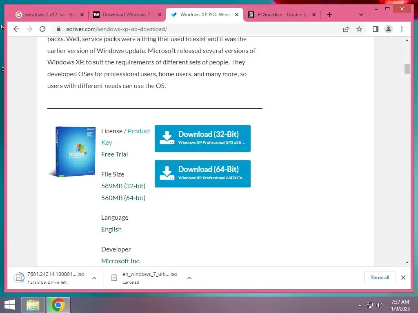Open the Windows Start menu

click(10, 305)
